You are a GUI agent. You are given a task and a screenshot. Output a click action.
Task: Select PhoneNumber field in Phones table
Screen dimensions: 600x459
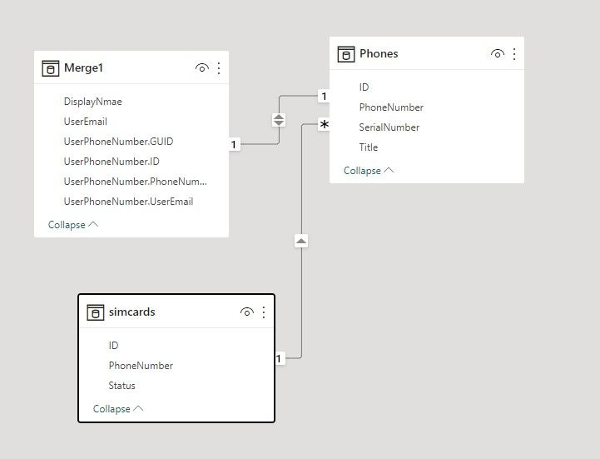pyautogui.click(x=391, y=107)
